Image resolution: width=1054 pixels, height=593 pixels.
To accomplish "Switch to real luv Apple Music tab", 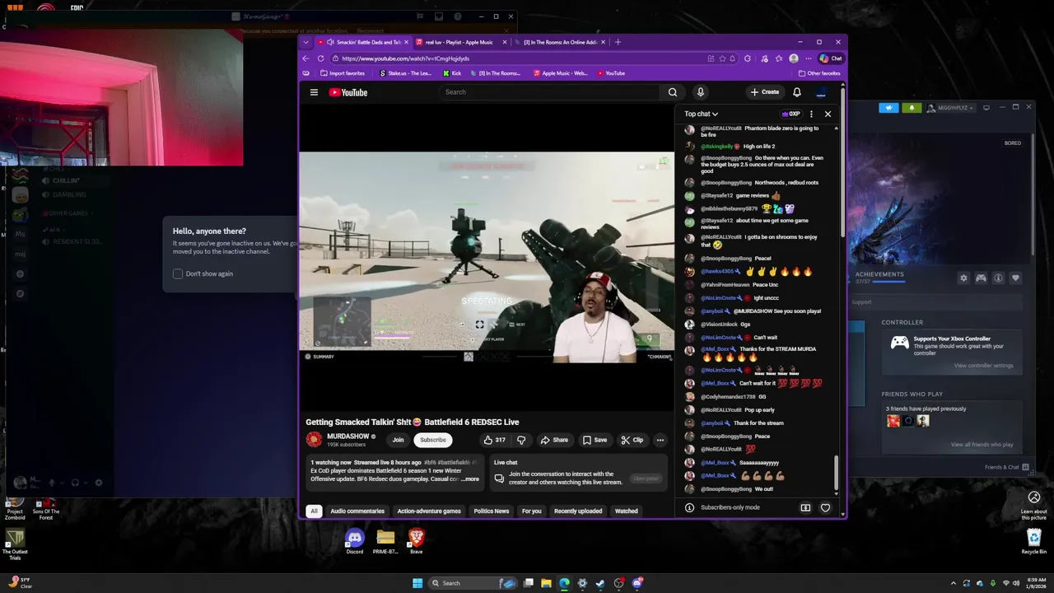I will coord(459,42).
